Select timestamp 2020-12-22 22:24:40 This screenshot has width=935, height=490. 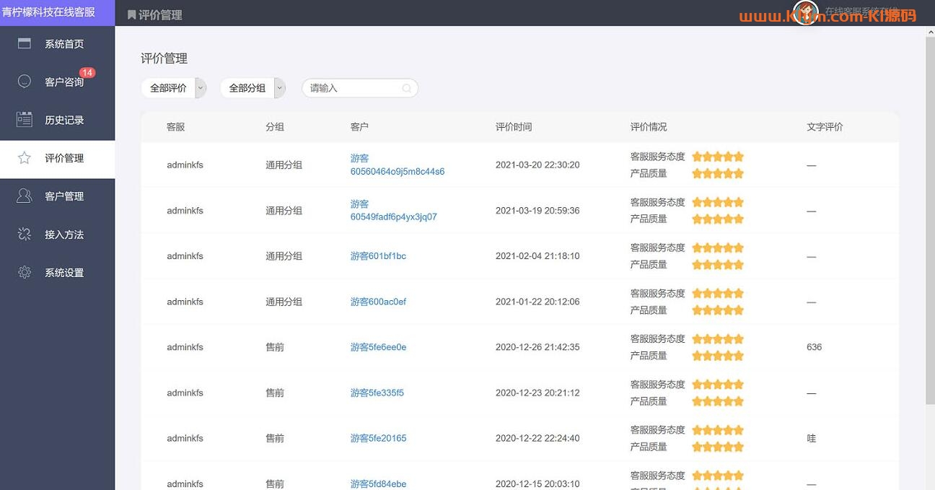click(537, 438)
